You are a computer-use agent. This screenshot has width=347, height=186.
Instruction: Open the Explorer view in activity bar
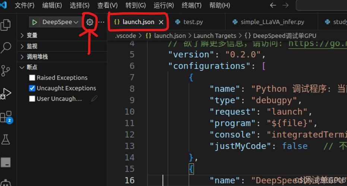(x=6, y=25)
